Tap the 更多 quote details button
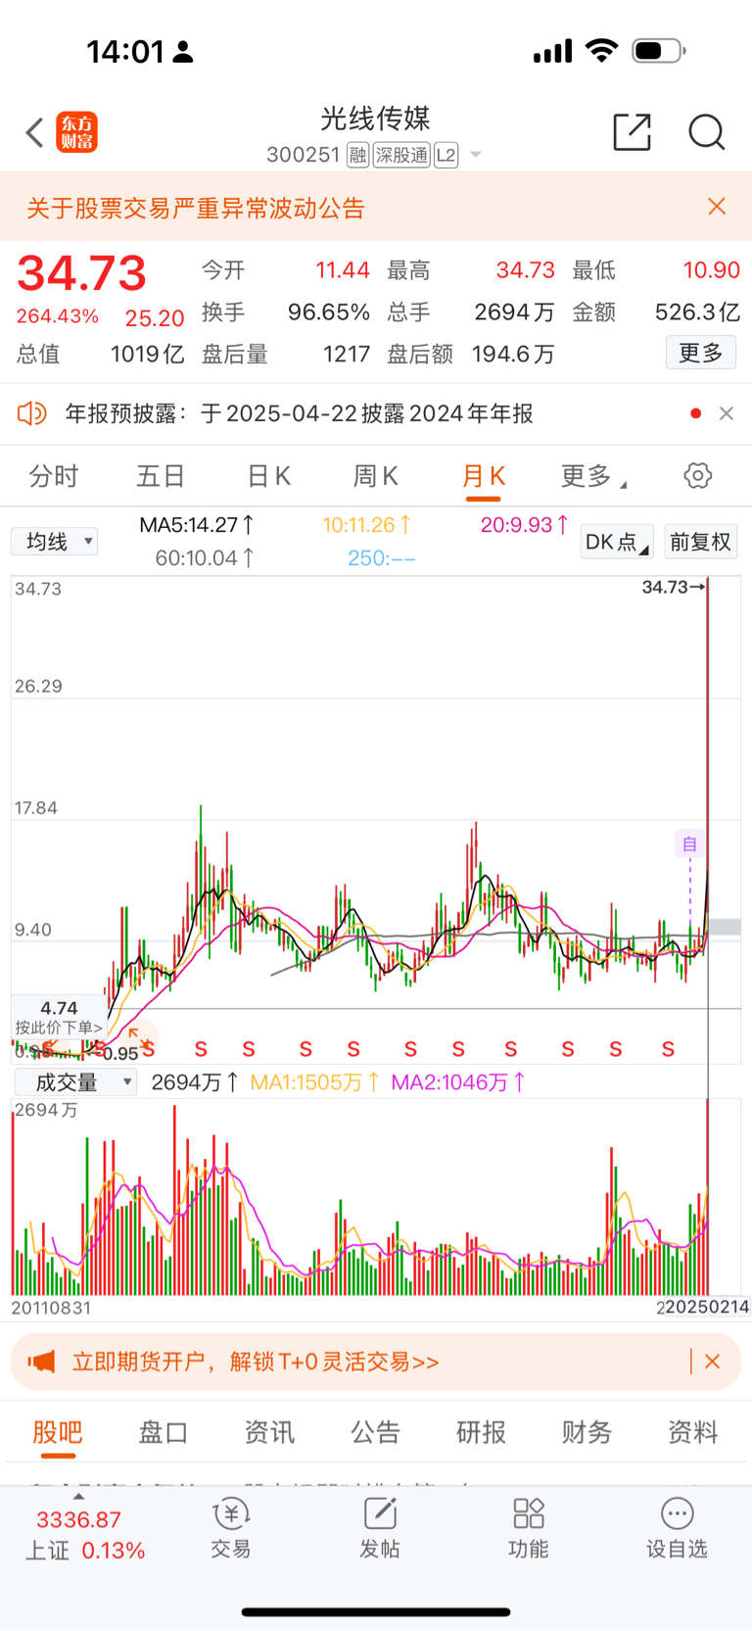752x1631 pixels. [x=701, y=353]
